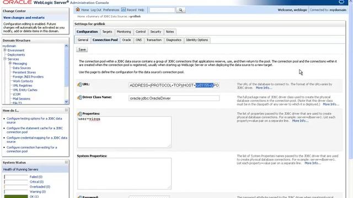Viewport: 353px width, 198px height.
Task: Expand the Messaging tree node
Action: pos(10,63)
